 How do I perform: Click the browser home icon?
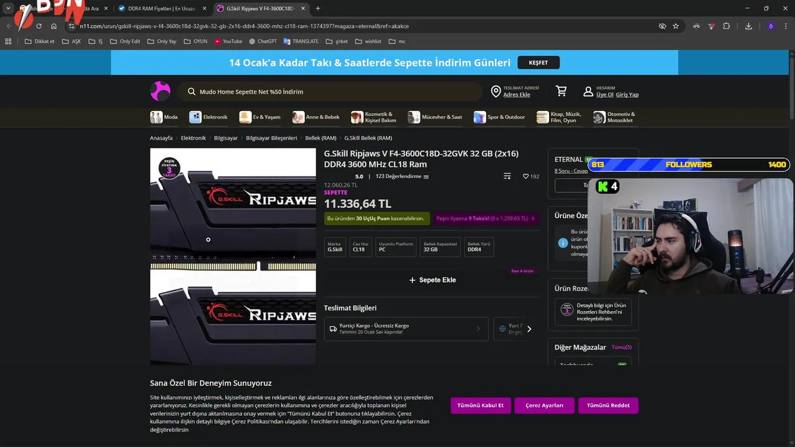click(54, 26)
